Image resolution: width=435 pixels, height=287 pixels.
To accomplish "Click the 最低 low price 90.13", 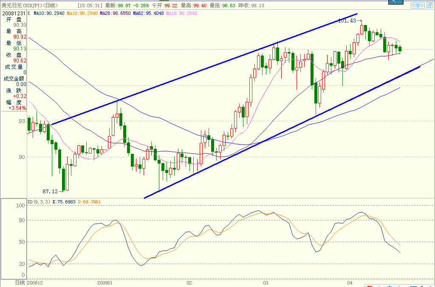I will pyautogui.click(x=20, y=49).
